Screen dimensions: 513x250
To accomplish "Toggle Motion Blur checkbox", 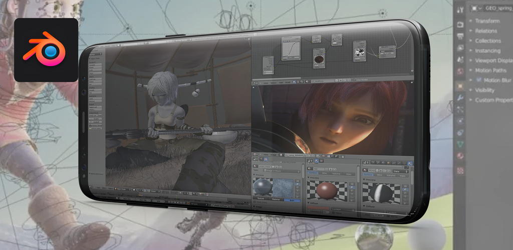I will (479, 80).
